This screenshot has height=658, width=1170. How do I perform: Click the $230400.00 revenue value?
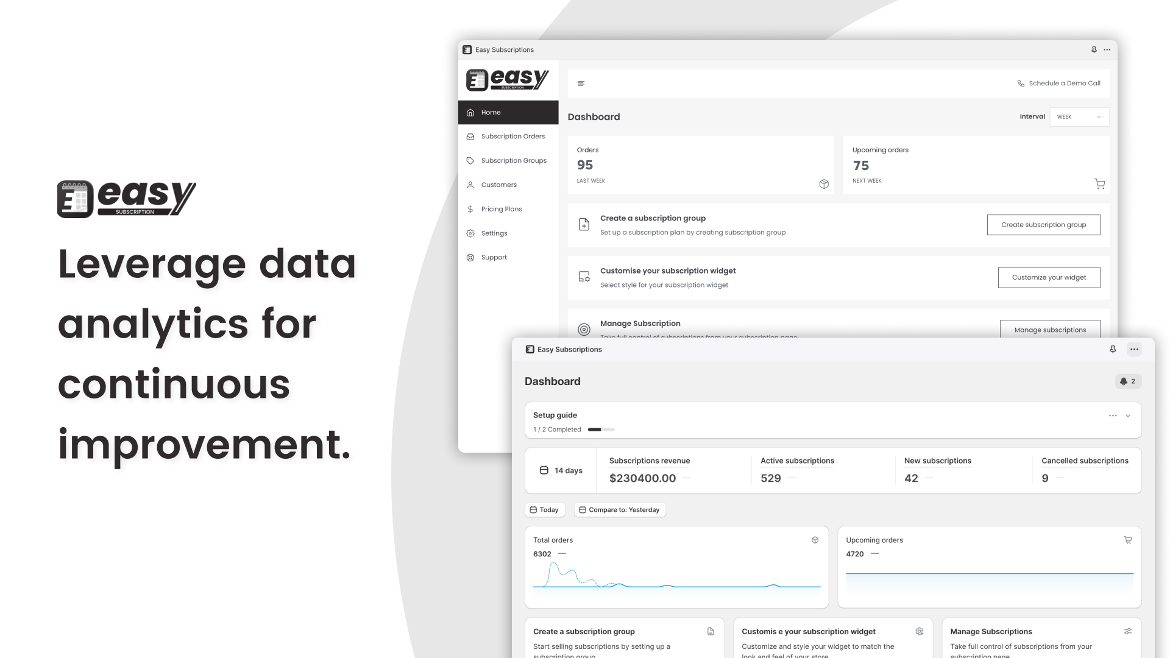(642, 478)
